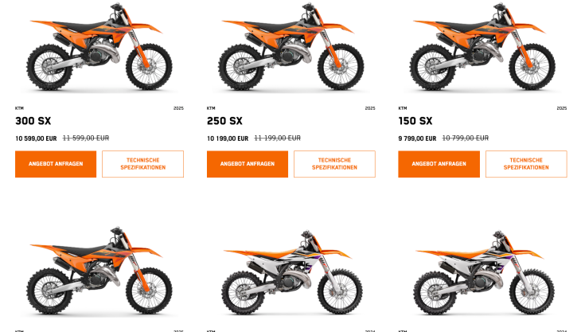Click the struck-through 11 599,00 EUR price
Viewport: 581px width, 332px height.
click(86, 139)
